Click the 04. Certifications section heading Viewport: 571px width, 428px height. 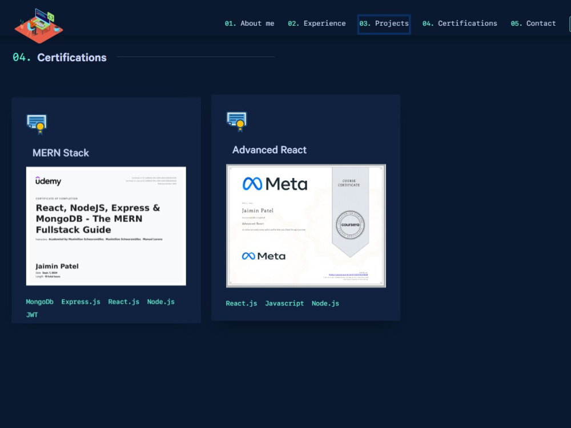pos(60,58)
